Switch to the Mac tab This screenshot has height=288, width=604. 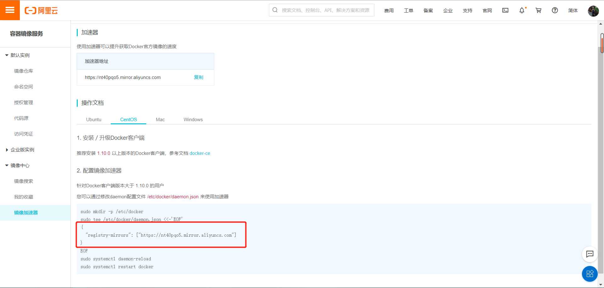(x=160, y=120)
